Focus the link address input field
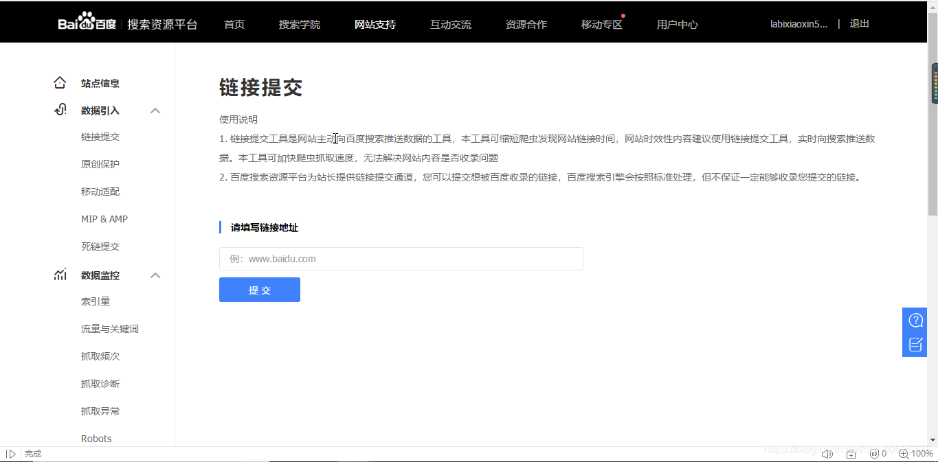Image resolution: width=938 pixels, height=462 pixels. click(401, 259)
